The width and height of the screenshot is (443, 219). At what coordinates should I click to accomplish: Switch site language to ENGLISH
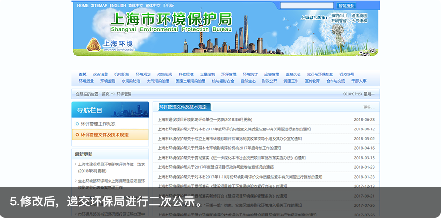(117, 6)
